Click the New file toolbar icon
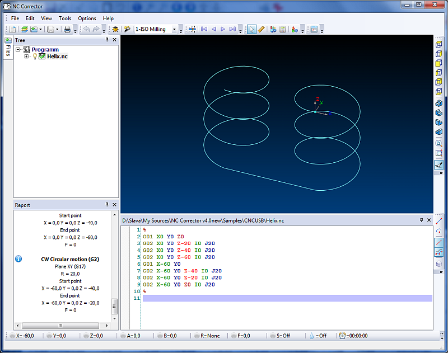The height and width of the screenshot is (353, 448). click(x=13, y=29)
